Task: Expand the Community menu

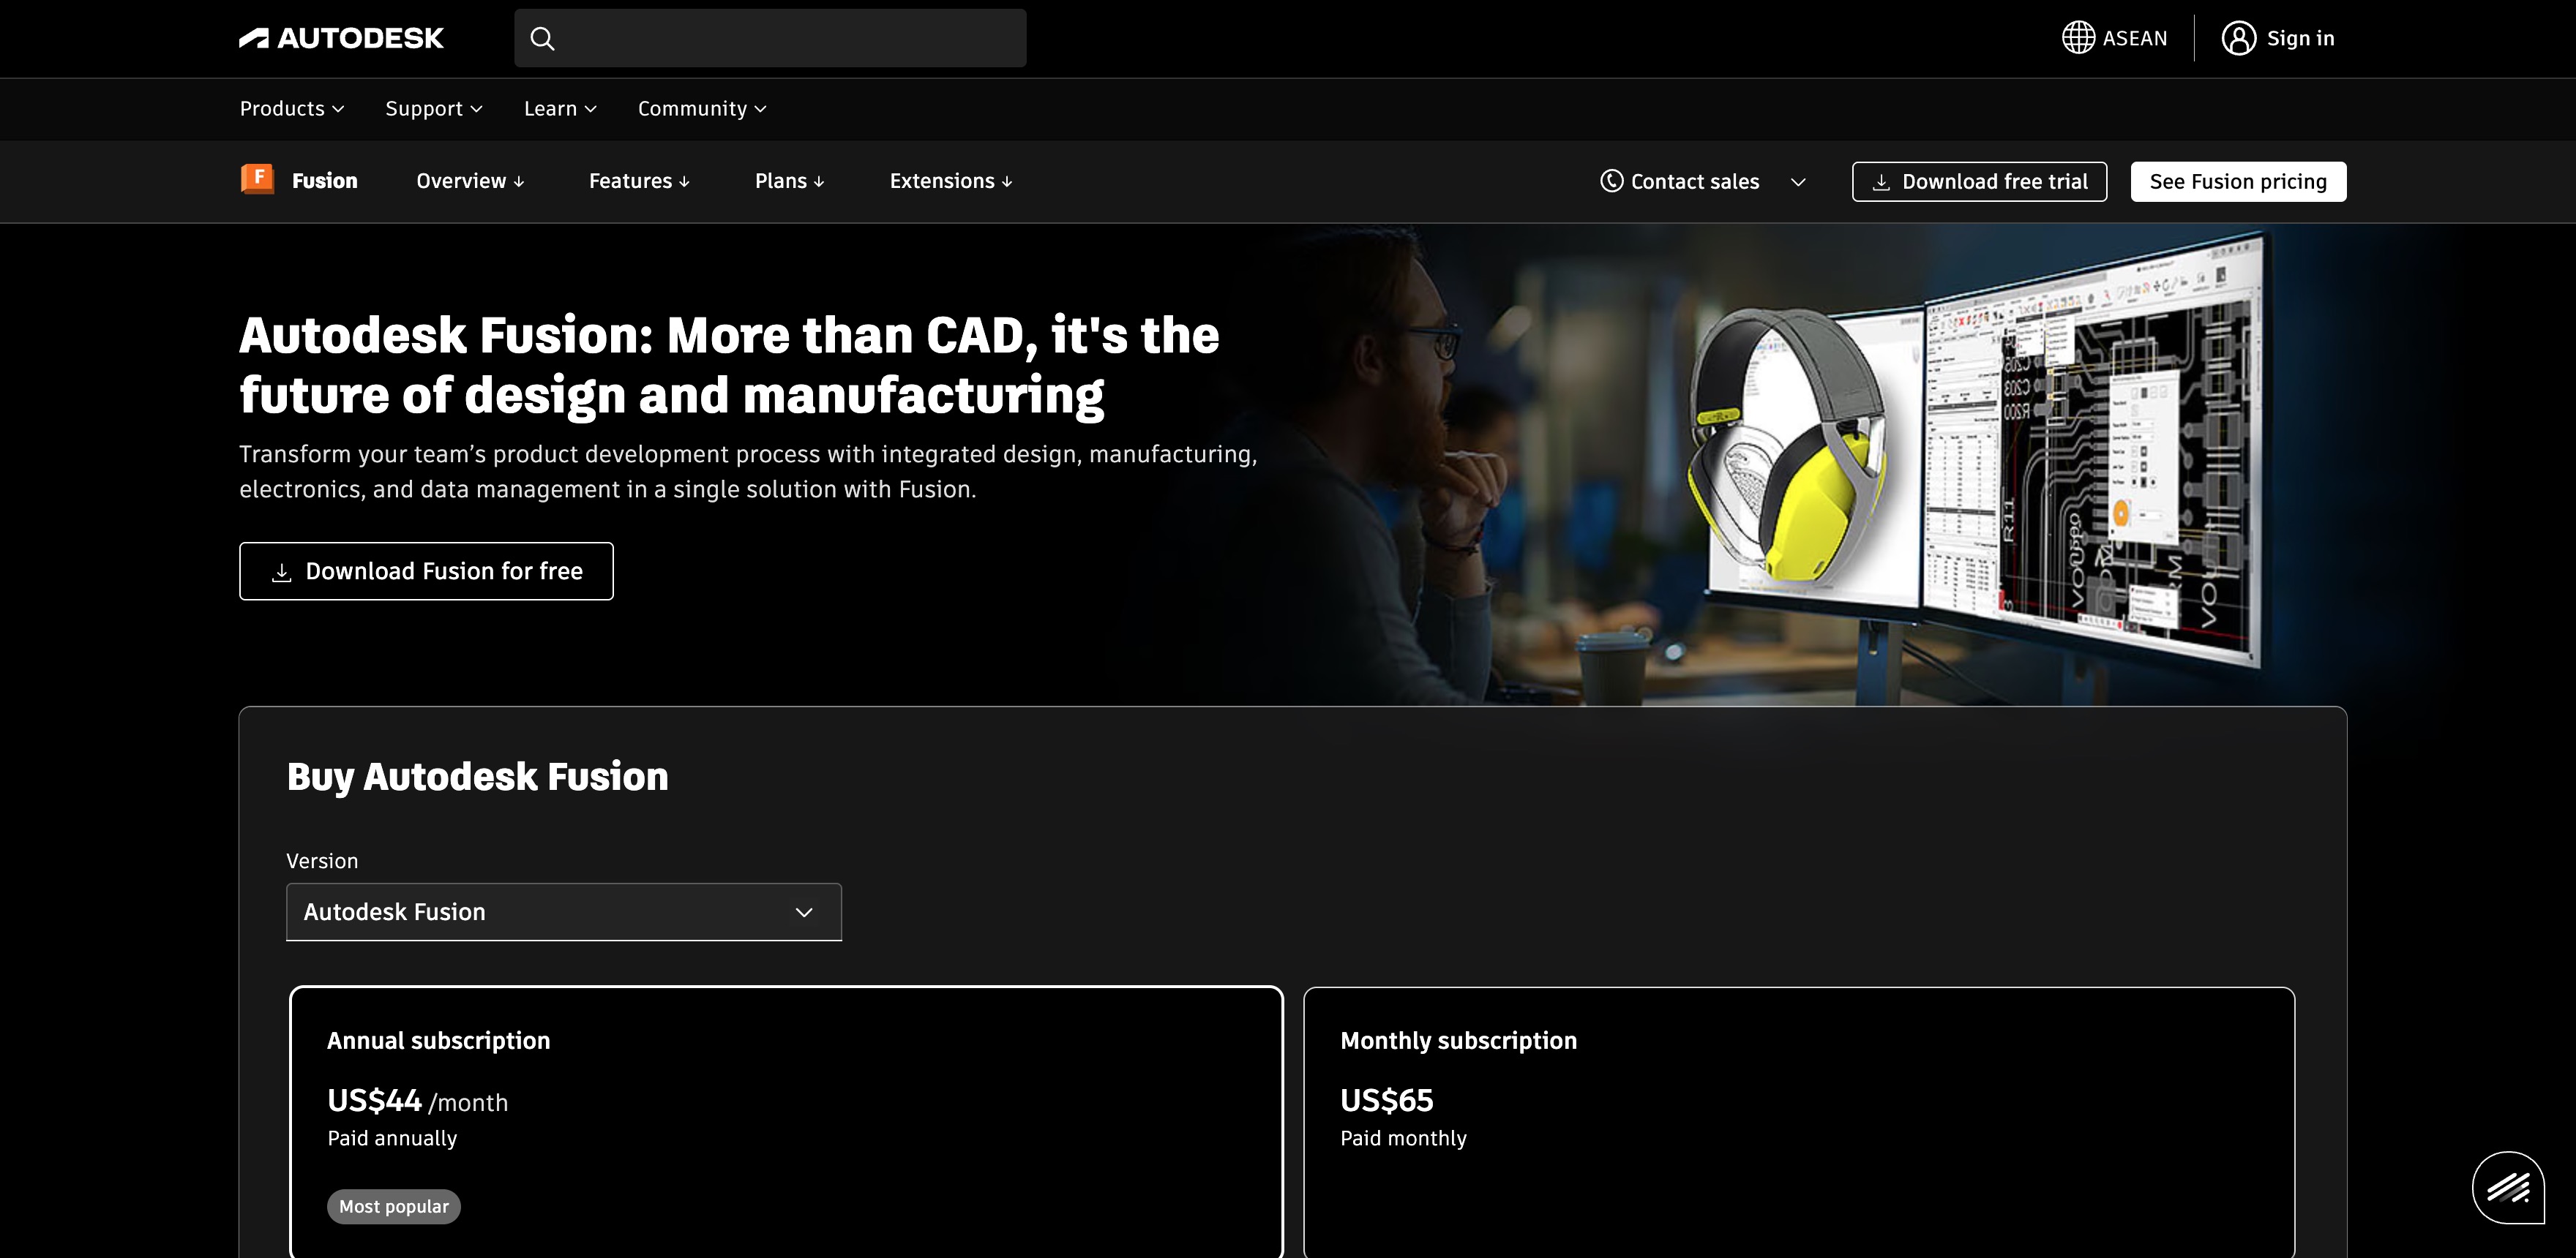Action: [702, 108]
